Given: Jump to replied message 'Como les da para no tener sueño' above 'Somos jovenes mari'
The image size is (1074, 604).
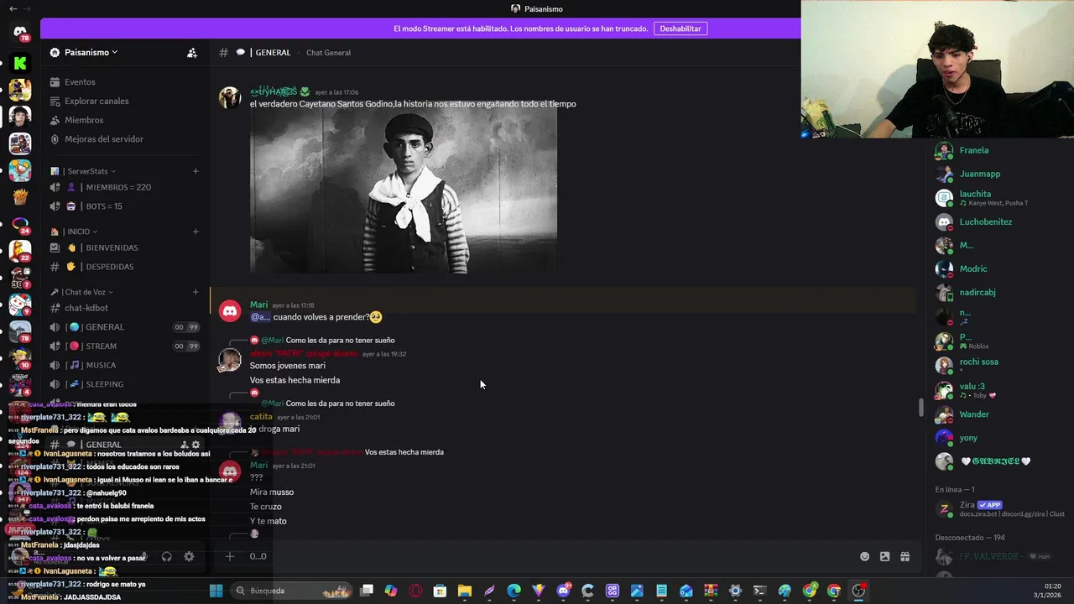Looking at the screenshot, I should pos(340,340).
